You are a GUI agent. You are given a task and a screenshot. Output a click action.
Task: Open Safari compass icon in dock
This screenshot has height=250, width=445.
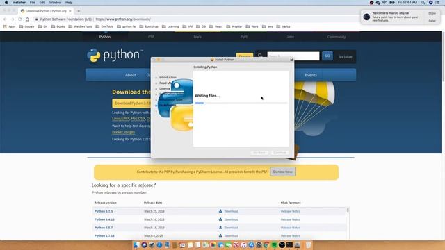click(x=159, y=244)
